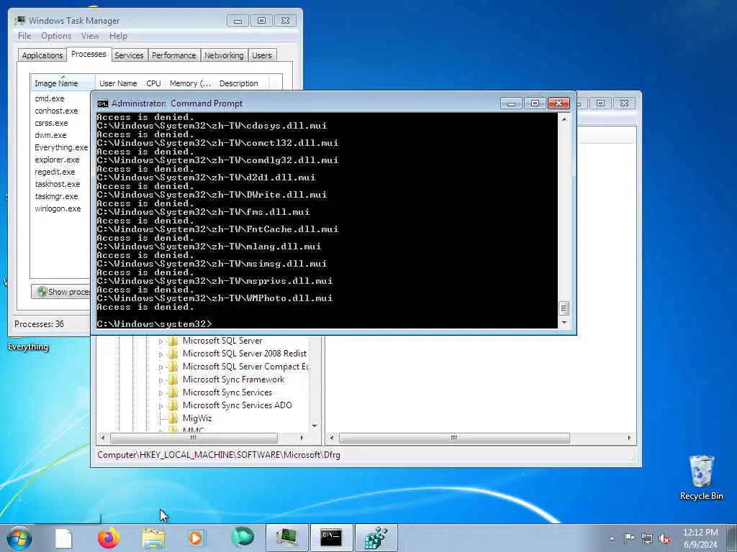Select the Microsoft SQL Server folder icon
Viewport: 737px width, 552px height.
coord(173,341)
